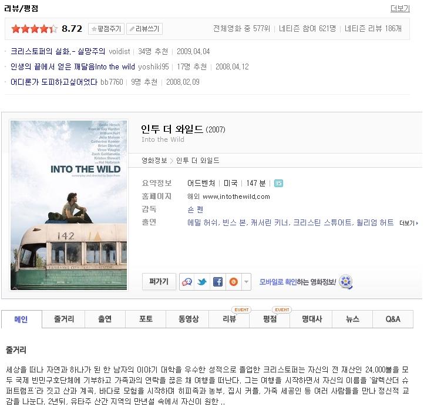
Task: Open director 숀 펜 link
Action: pyautogui.click(x=195, y=209)
